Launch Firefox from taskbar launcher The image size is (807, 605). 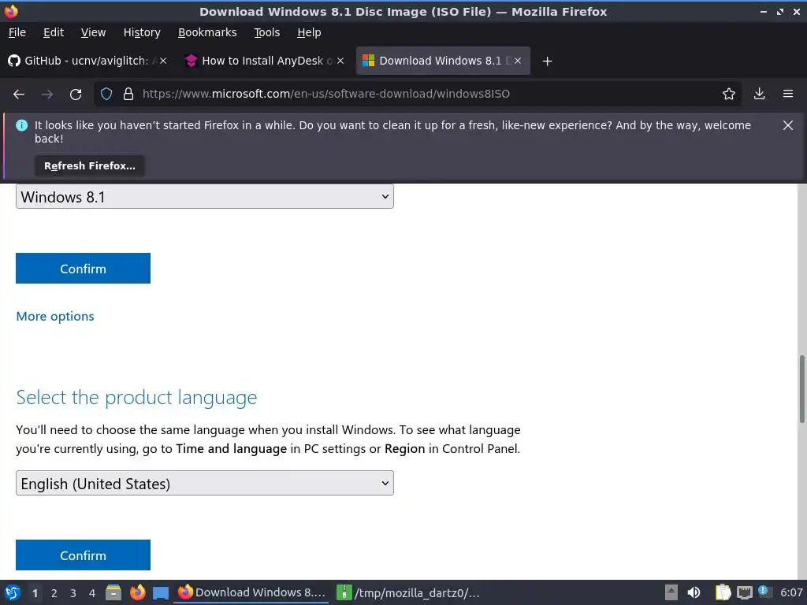coord(137,592)
